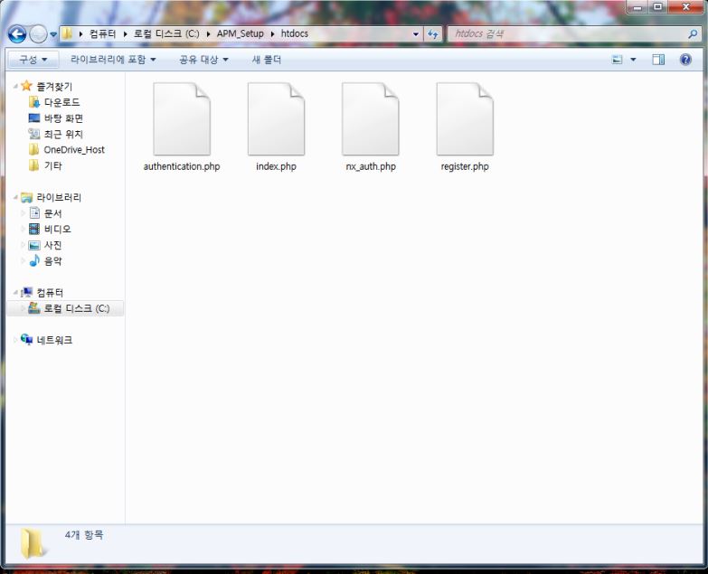The width and height of the screenshot is (708, 574).
Task: Collapse the 즐겨찾기 favorites group
Action: tap(15, 86)
